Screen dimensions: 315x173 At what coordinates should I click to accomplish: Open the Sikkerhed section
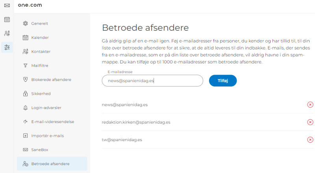[41, 94]
